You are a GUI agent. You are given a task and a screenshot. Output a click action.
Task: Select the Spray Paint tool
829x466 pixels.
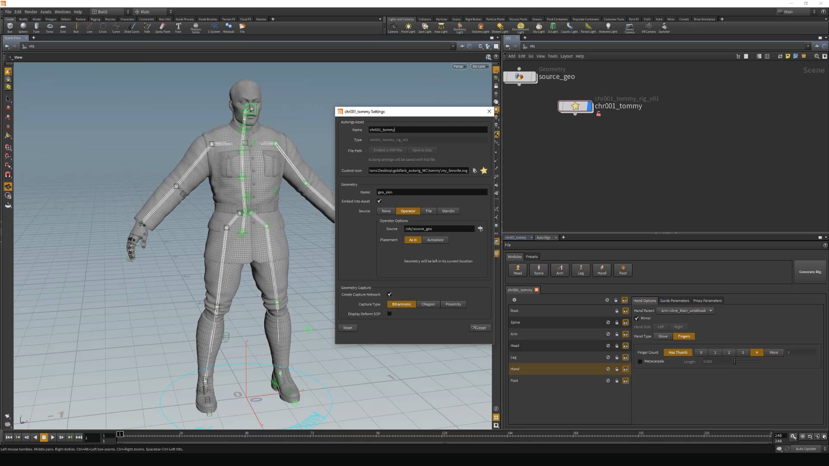(x=162, y=27)
